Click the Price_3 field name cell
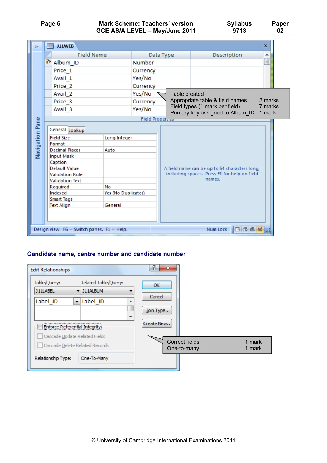The width and height of the screenshot is (327, 463). [92, 102]
